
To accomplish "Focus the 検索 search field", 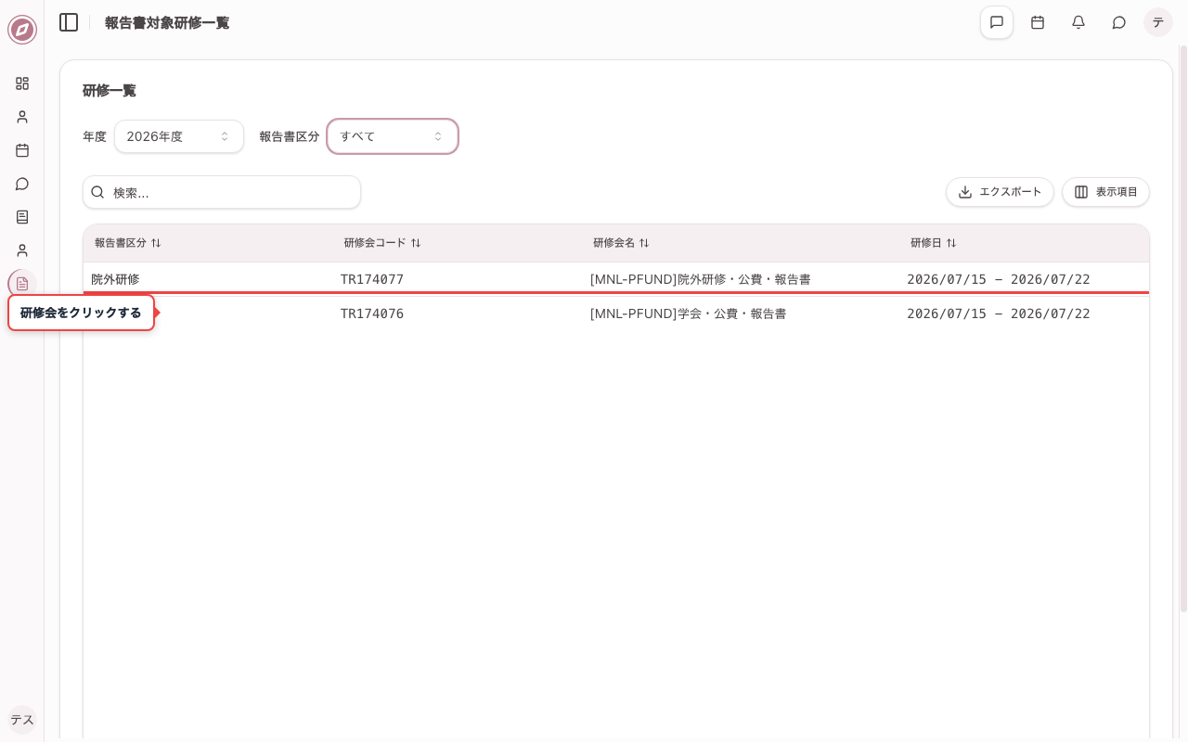I will [x=222, y=192].
